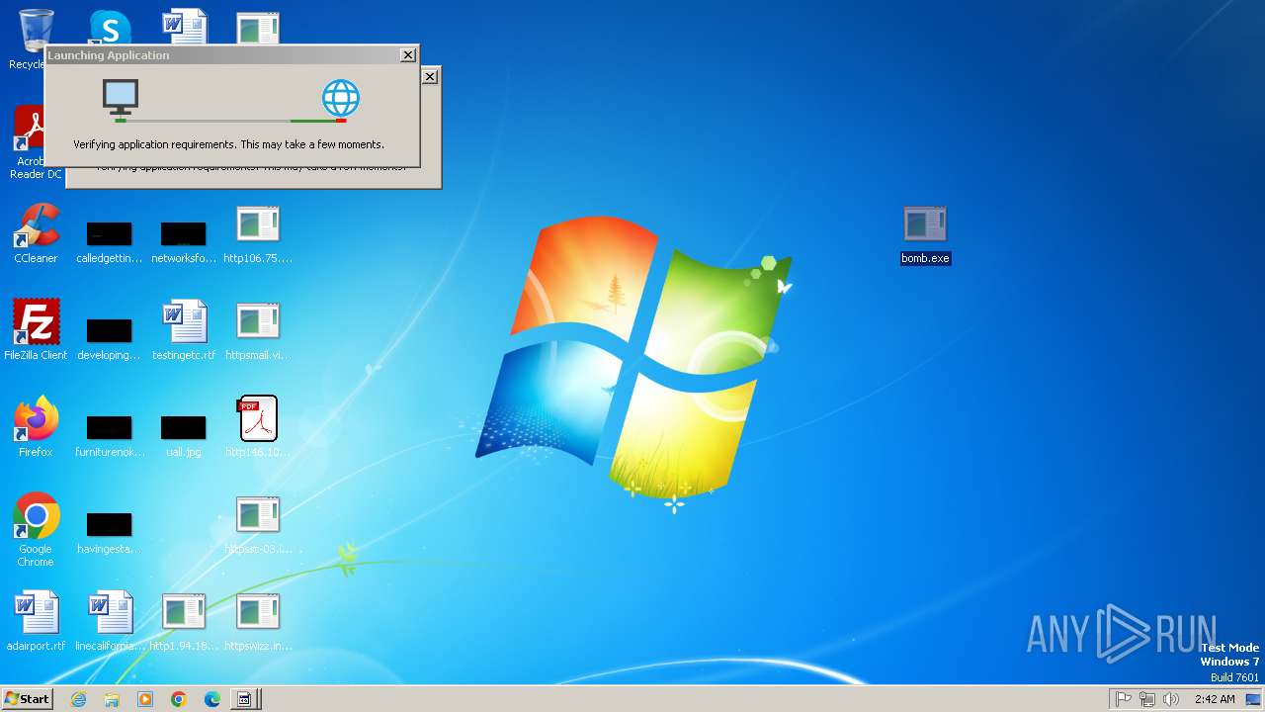Image resolution: width=1265 pixels, height=712 pixels.
Task: Click the Launching Application title bar
Action: (x=222, y=55)
